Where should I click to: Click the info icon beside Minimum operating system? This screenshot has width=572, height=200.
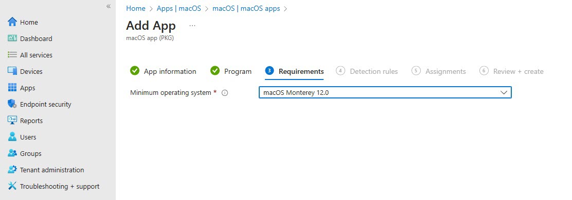pos(225,93)
